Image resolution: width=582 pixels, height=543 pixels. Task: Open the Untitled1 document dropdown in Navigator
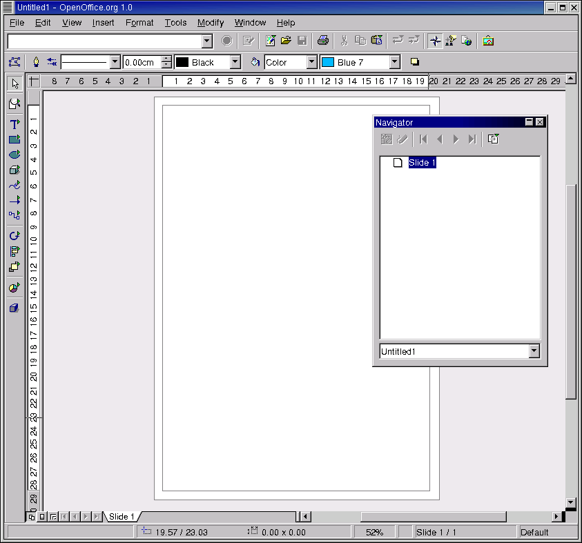(x=534, y=352)
